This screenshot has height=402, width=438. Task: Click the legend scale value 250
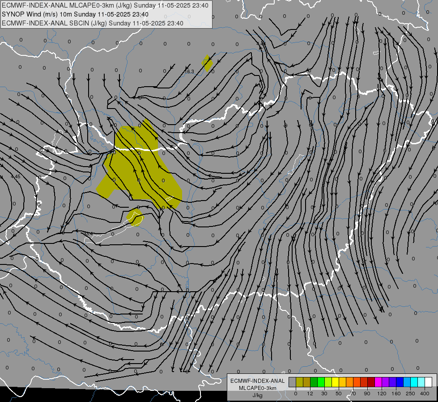pos(410,394)
